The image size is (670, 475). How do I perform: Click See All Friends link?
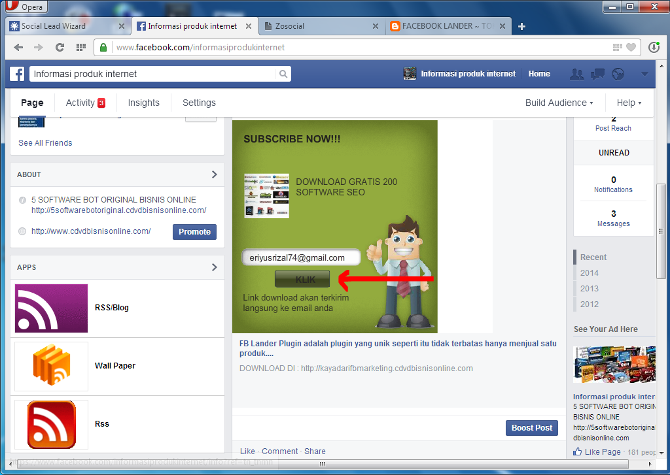click(x=45, y=143)
